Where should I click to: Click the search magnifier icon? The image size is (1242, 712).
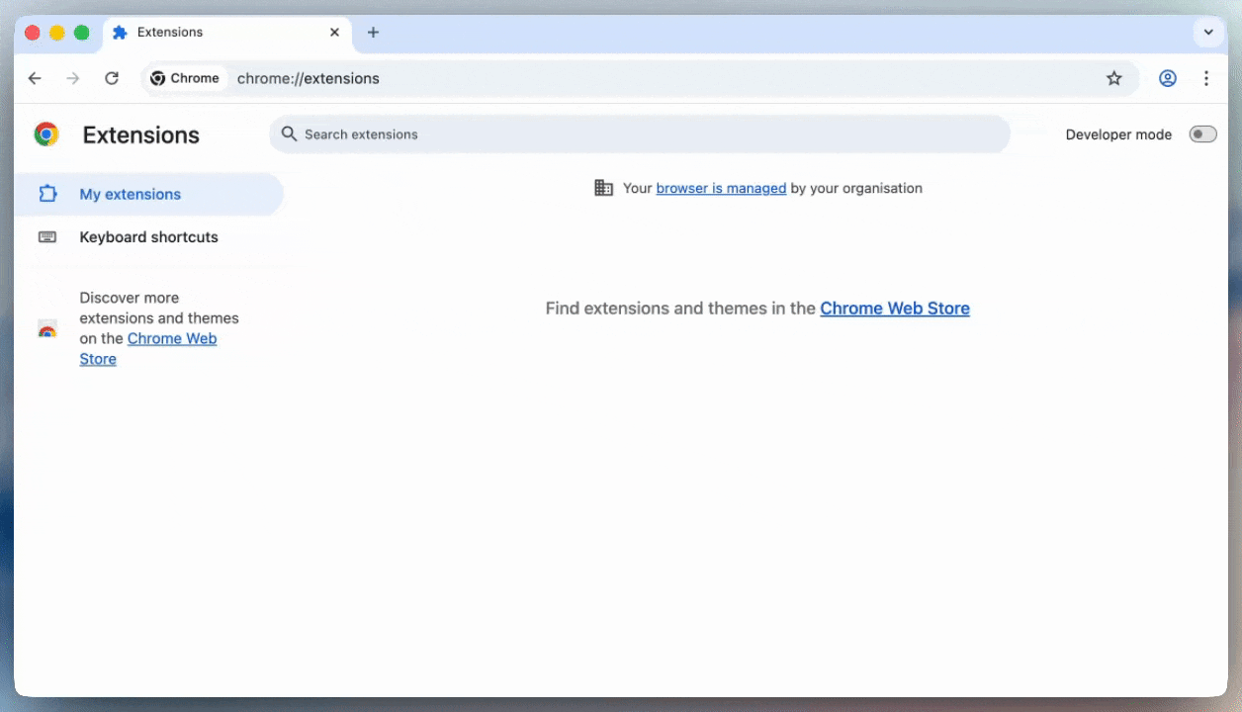coord(289,133)
